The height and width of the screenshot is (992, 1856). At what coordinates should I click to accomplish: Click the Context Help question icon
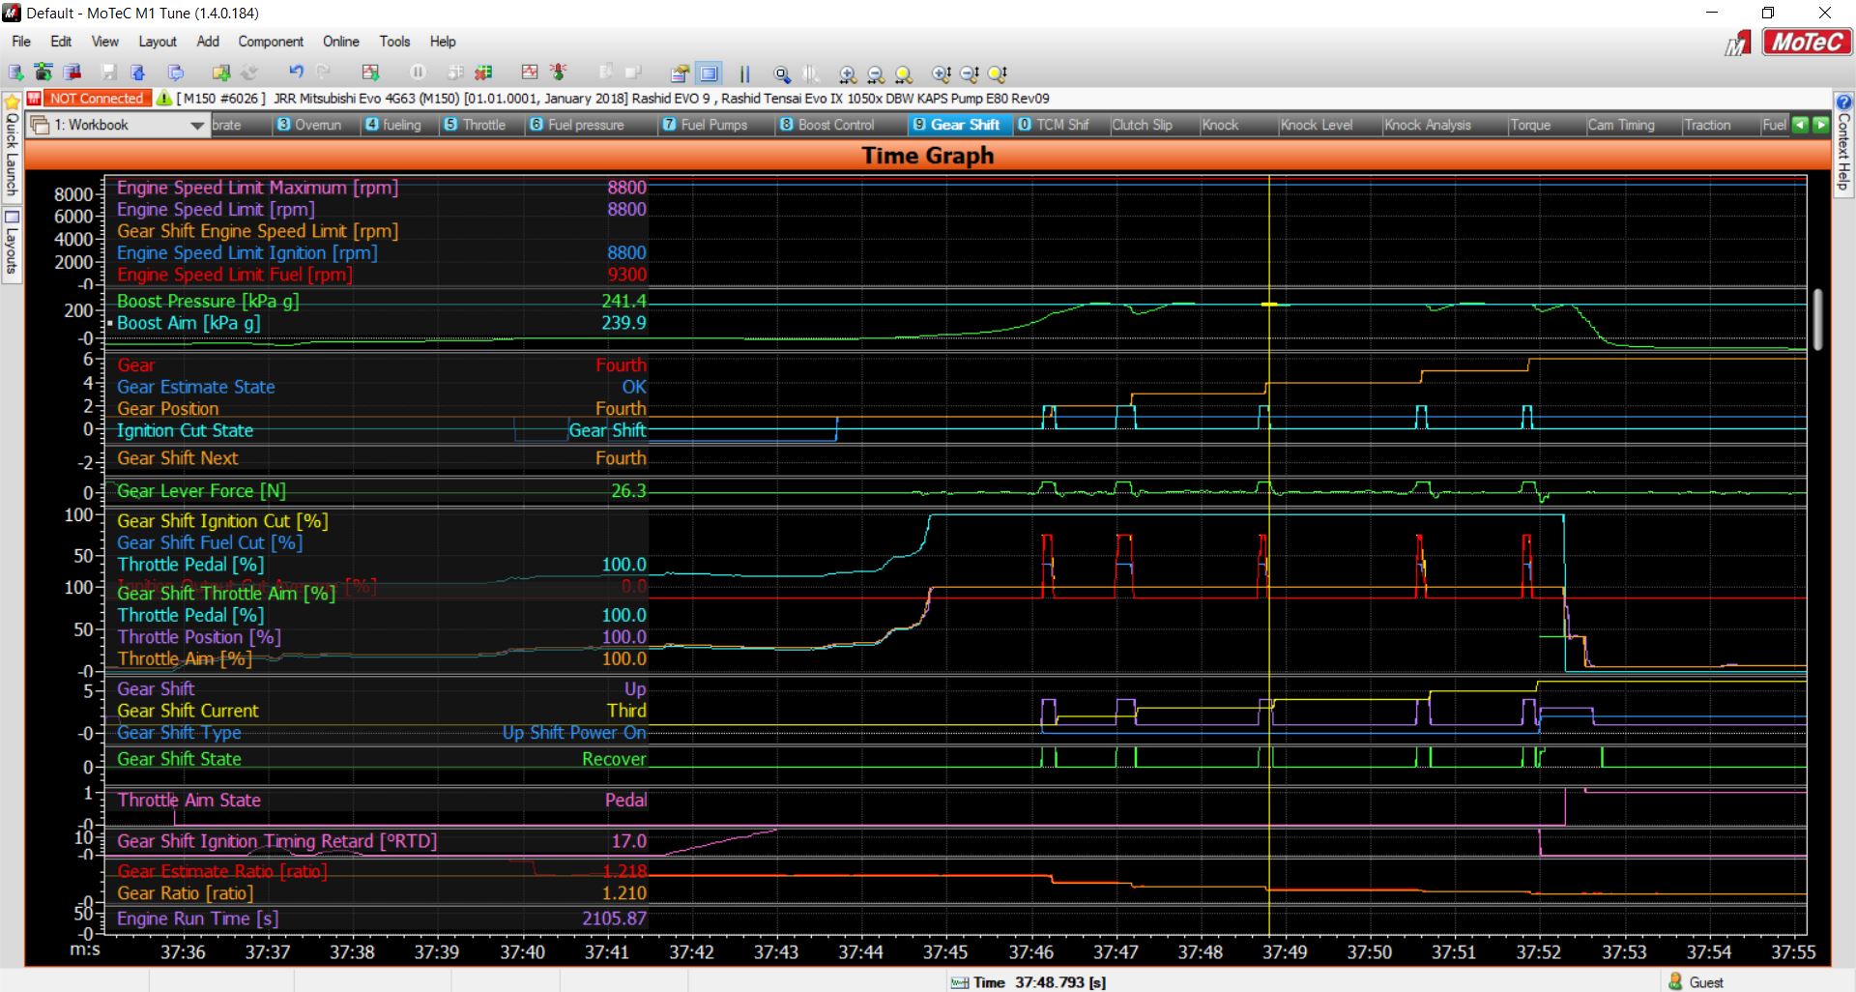[x=1843, y=102]
